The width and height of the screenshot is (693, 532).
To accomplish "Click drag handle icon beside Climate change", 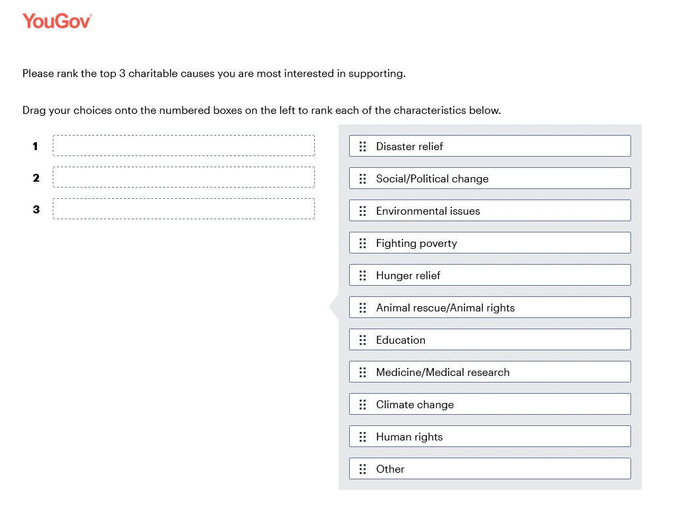I will tap(362, 404).
